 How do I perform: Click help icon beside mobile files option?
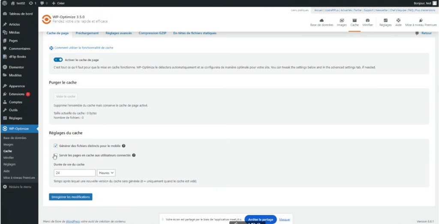123,146
